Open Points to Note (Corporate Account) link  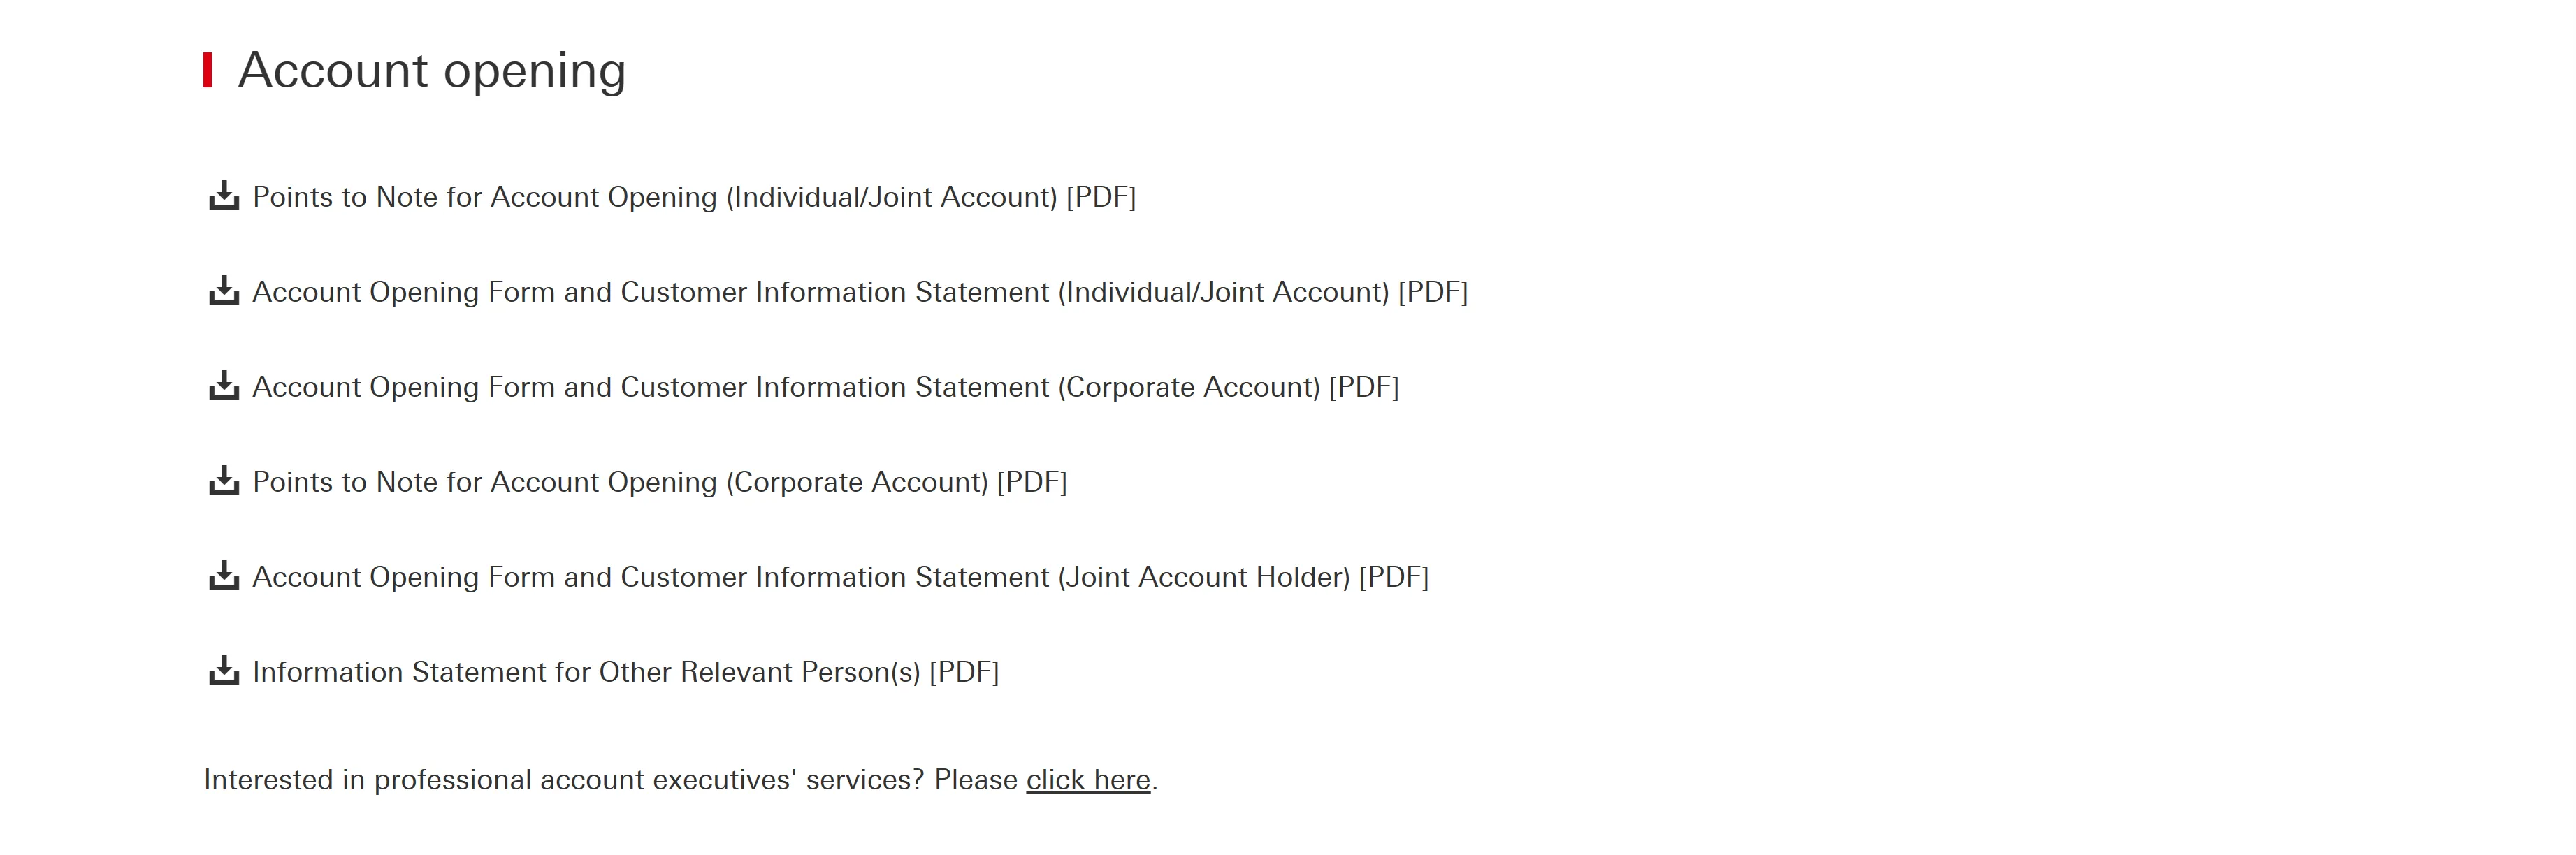point(660,482)
